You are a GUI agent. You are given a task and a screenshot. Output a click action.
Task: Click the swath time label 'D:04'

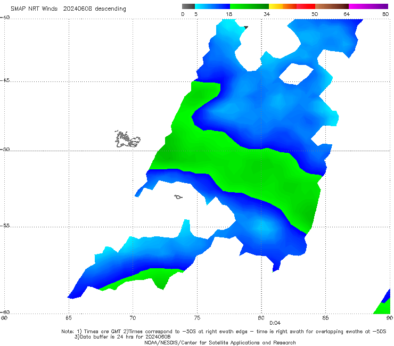[275, 323]
